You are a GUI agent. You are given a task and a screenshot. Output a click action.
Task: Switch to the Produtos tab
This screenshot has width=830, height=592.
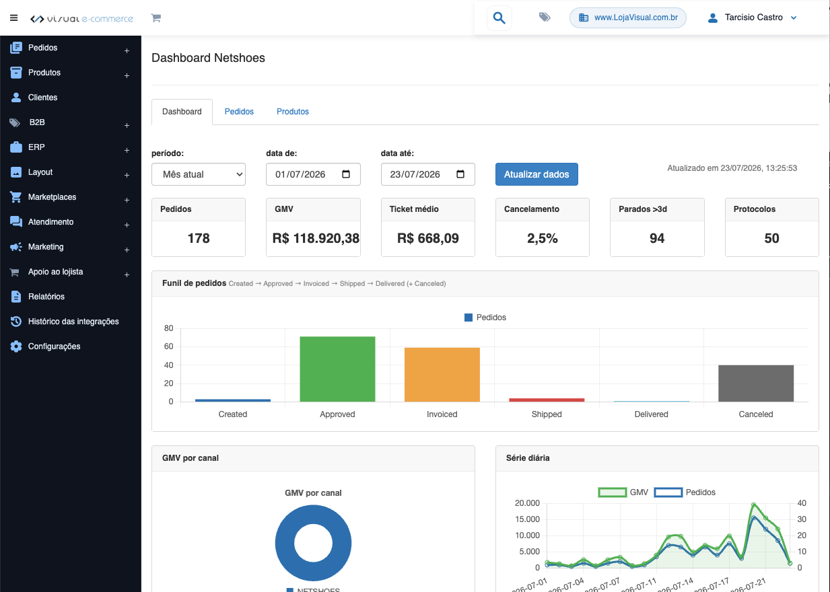coord(293,112)
